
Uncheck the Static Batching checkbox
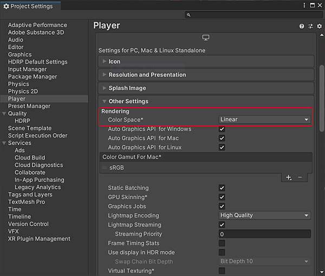pos(222,188)
